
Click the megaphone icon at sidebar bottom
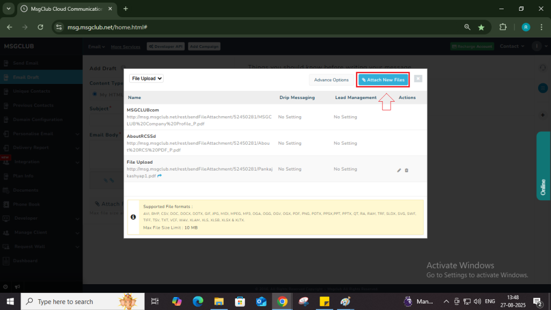coord(17,287)
